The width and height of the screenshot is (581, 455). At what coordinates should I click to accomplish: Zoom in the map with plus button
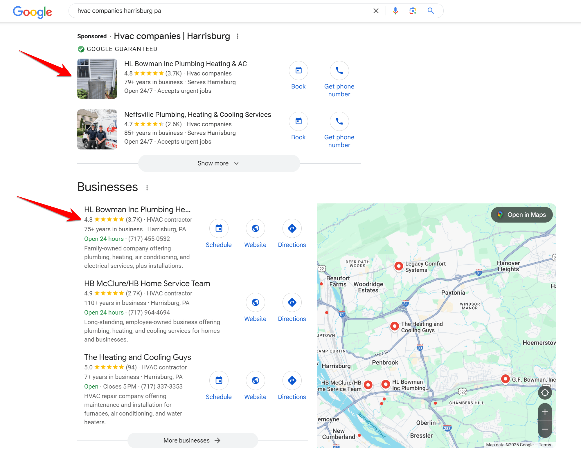click(545, 412)
